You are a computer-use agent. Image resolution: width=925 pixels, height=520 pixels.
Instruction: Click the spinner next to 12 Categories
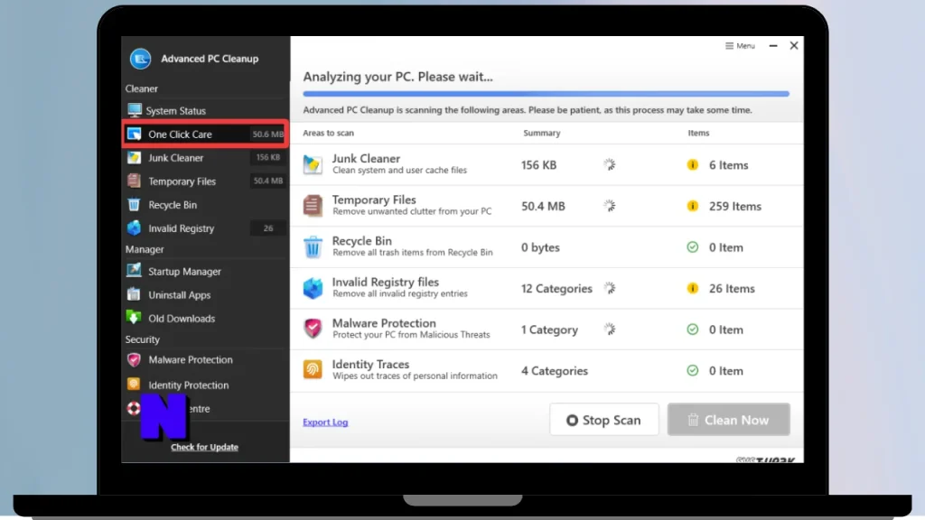[x=610, y=288]
